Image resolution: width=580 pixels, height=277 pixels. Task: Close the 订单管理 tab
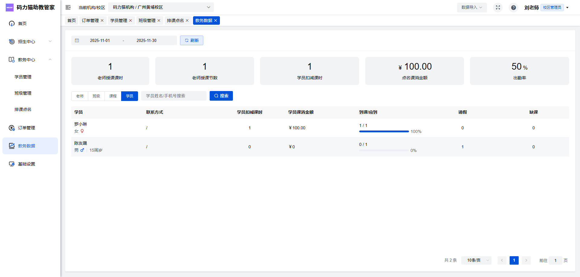tap(102, 20)
